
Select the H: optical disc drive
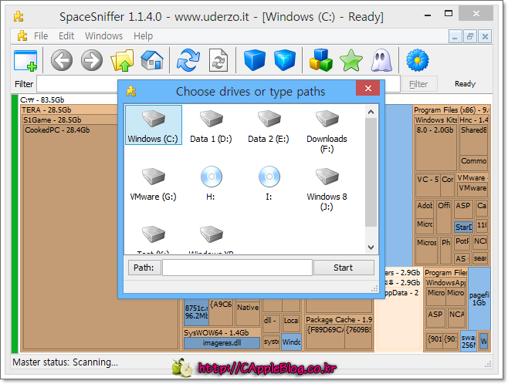pyautogui.click(x=211, y=184)
